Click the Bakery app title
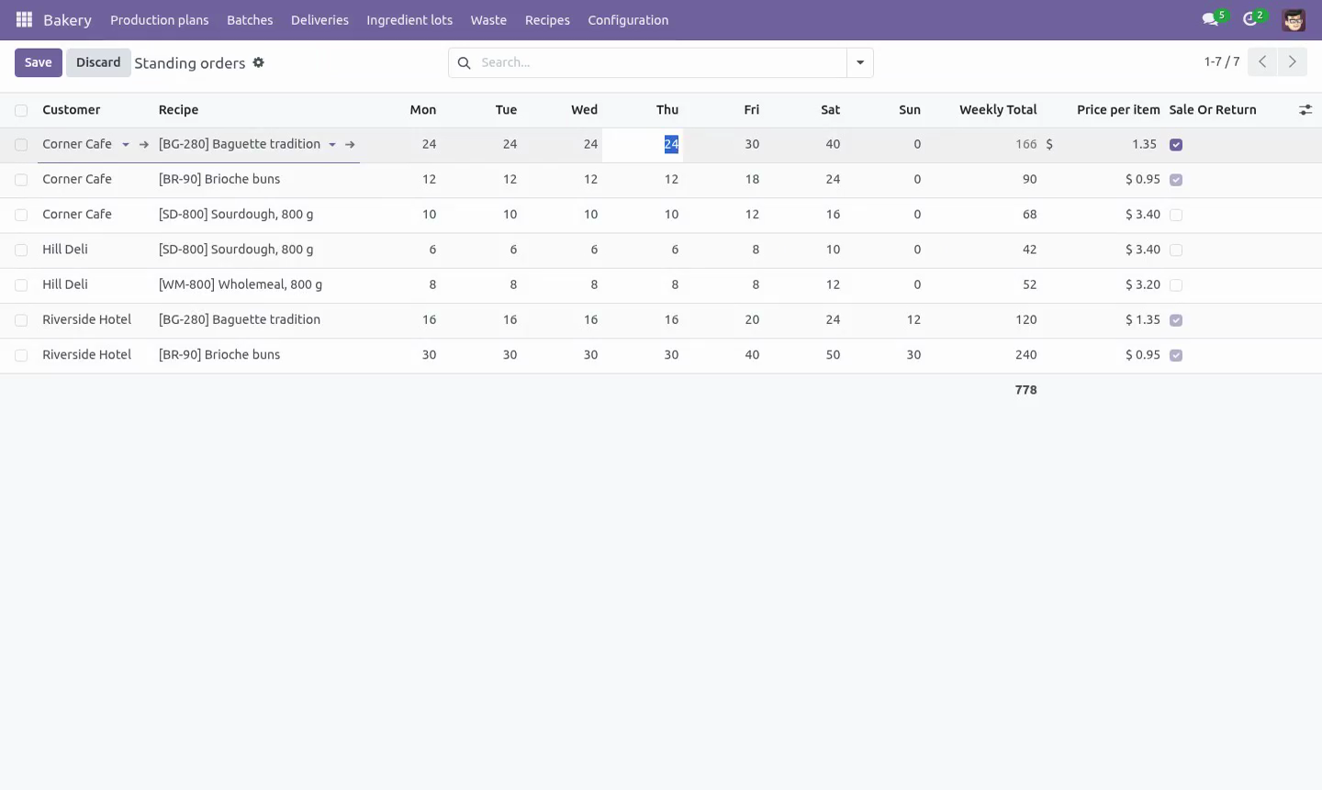1322x790 pixels. point(67,20)
